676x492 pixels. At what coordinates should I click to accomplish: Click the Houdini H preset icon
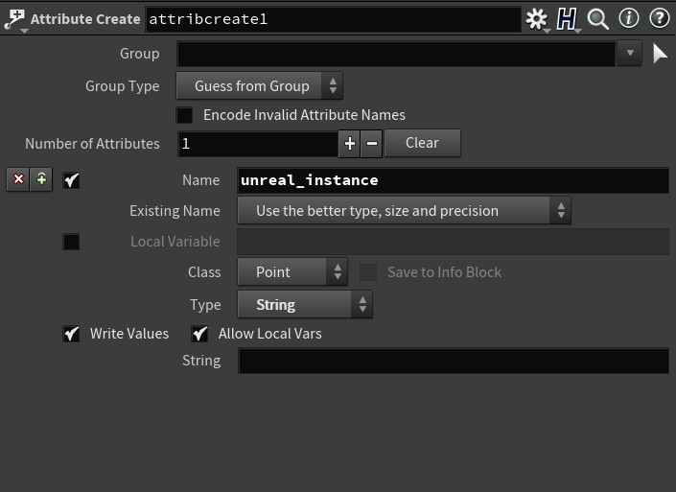click(x=567, y=19)
